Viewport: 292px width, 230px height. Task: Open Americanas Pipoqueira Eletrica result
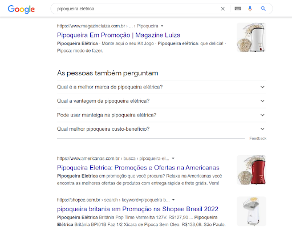(x=138, y=168)
